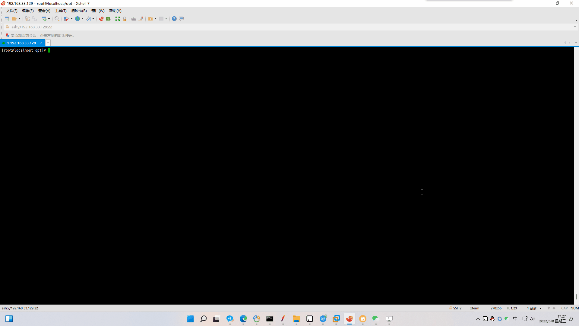579x326 pixels.
Task: Open the font settings with the A icon
Action: [89, 19]
